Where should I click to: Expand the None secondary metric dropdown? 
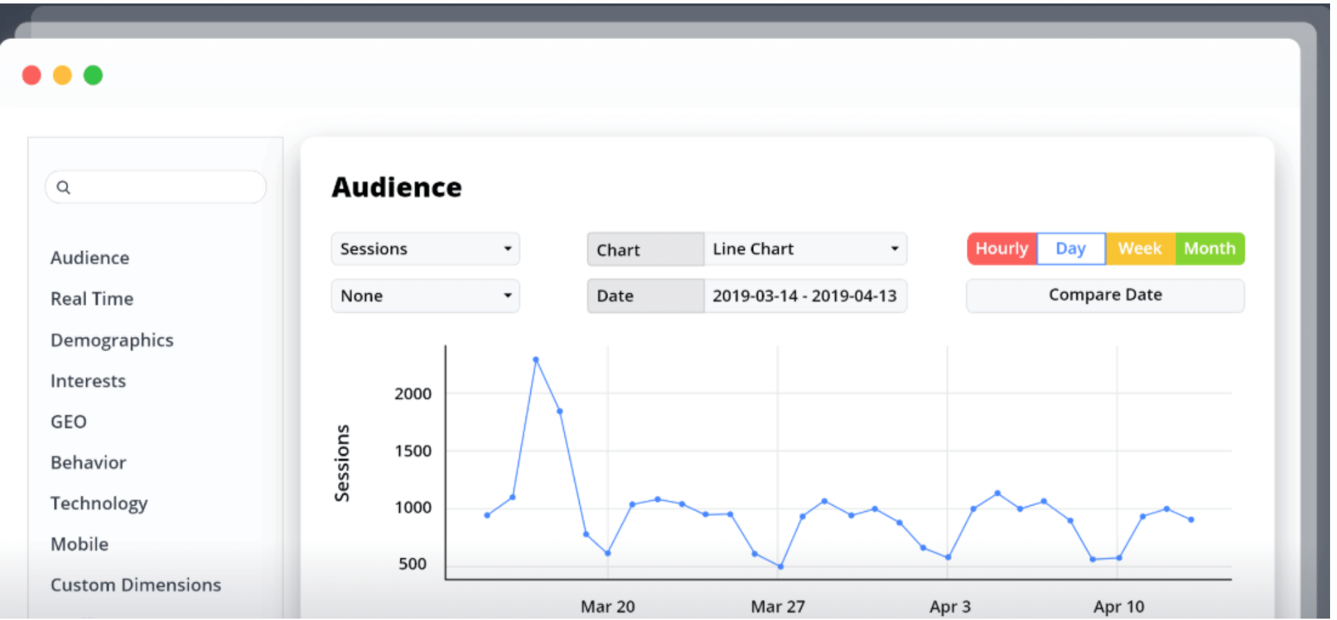coord(425,296)
